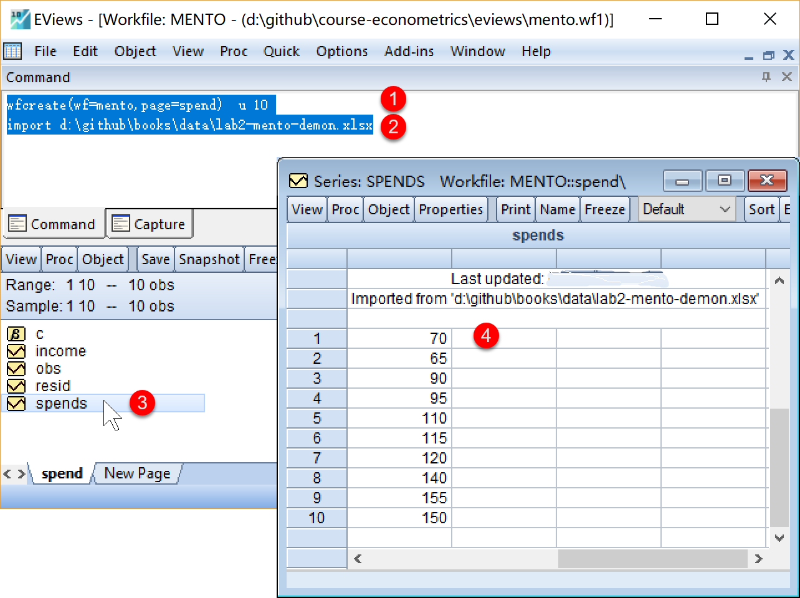The image size is (800, 598).
Task: Pin the Command window pane
Action: click(766, 77)
